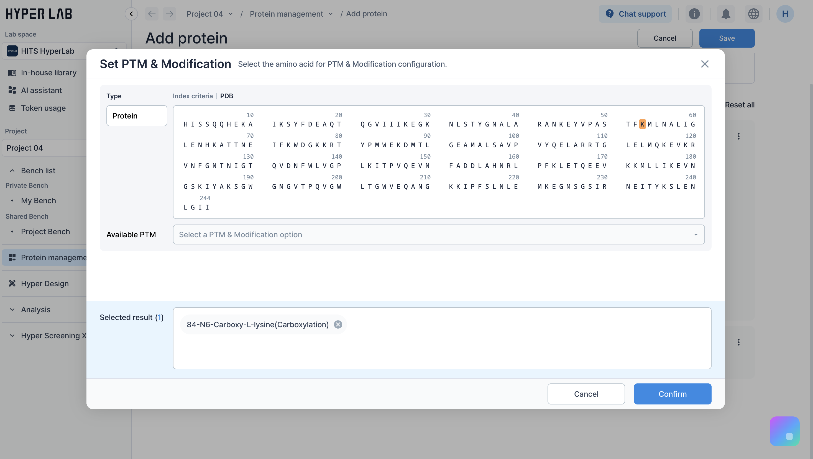Open the floating assistant widget
Viewport: 813px width, 459px height.
tap(784, 431)
